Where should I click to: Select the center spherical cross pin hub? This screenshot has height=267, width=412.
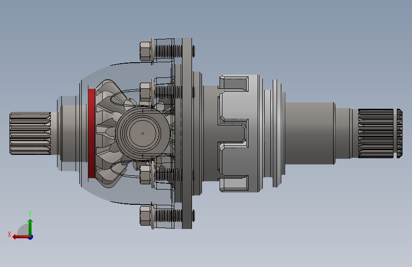tap(143, 133)
